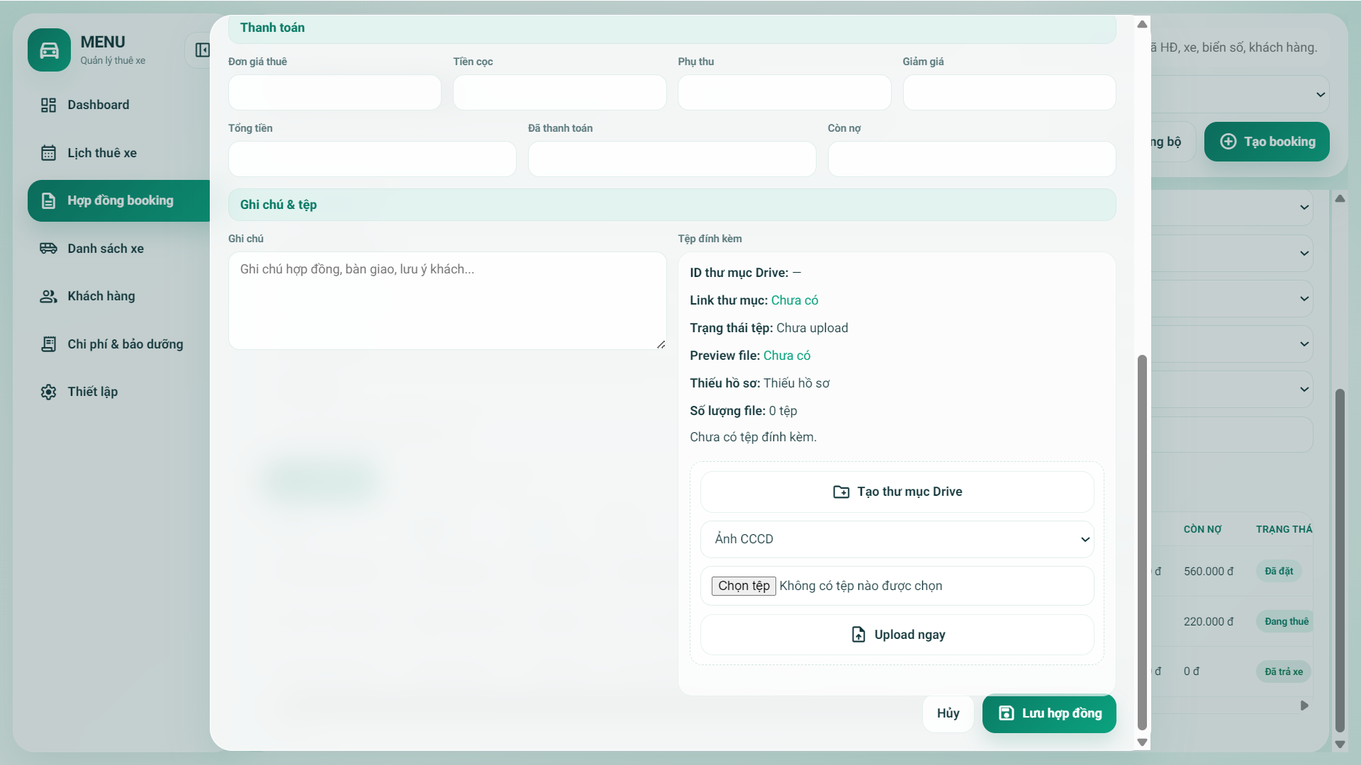
Task: Open Chi phí & bảo dưỡng via its receipt icon
Action: tap(48, 344)
